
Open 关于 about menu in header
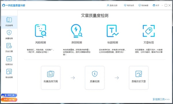[156, 5]
